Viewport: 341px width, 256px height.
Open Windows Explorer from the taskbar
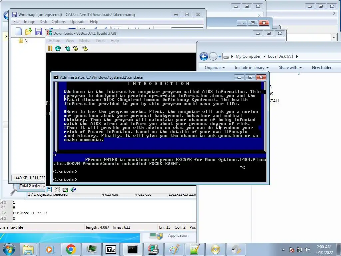(x=29, y=249)
